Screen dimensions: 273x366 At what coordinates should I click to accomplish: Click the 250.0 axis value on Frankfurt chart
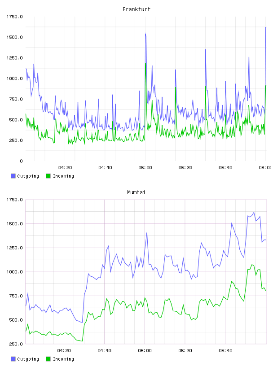tap(16, 140)
